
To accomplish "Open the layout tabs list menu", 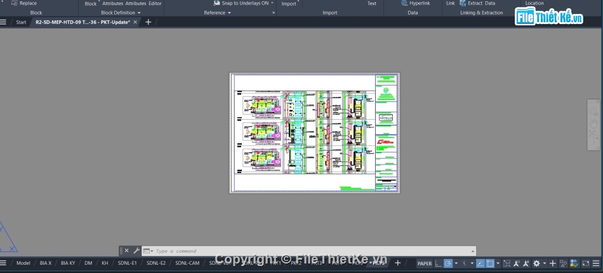I will pyautogui.click(x=3, y=263).
